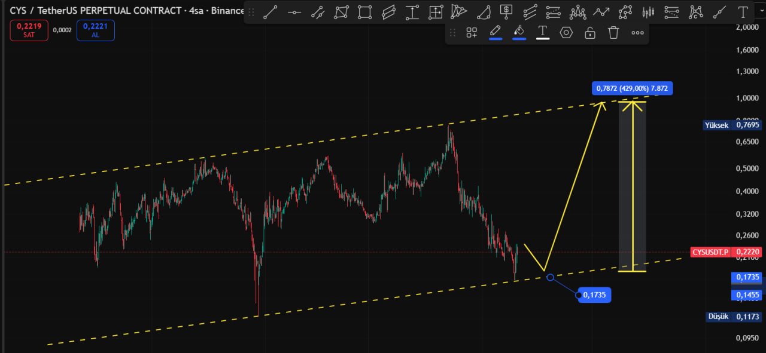766x353 pixels.
Task: Open drawing settings hexagon icon
Action: tap(566, 33)
